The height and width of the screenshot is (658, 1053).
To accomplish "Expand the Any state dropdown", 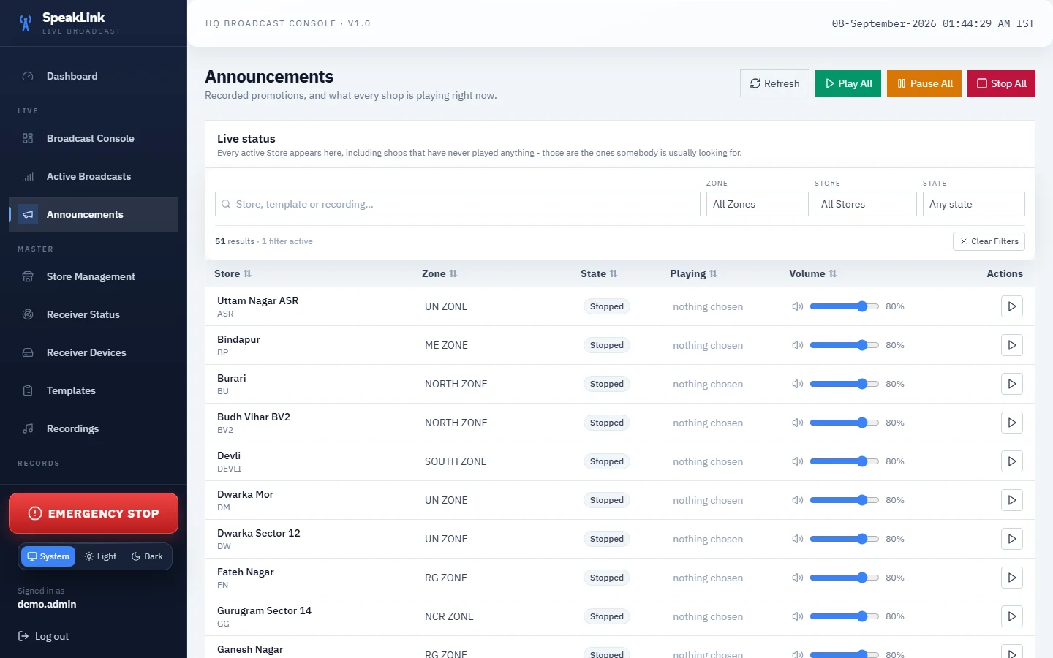I will 974,204.
